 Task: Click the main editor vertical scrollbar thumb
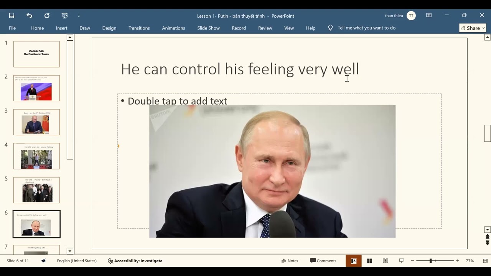tap(488, 133)
